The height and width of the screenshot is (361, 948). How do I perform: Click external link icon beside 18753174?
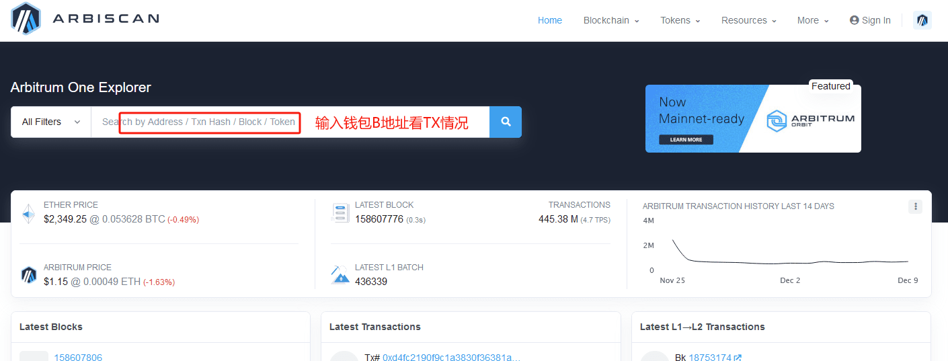click(x=738, y=358)
